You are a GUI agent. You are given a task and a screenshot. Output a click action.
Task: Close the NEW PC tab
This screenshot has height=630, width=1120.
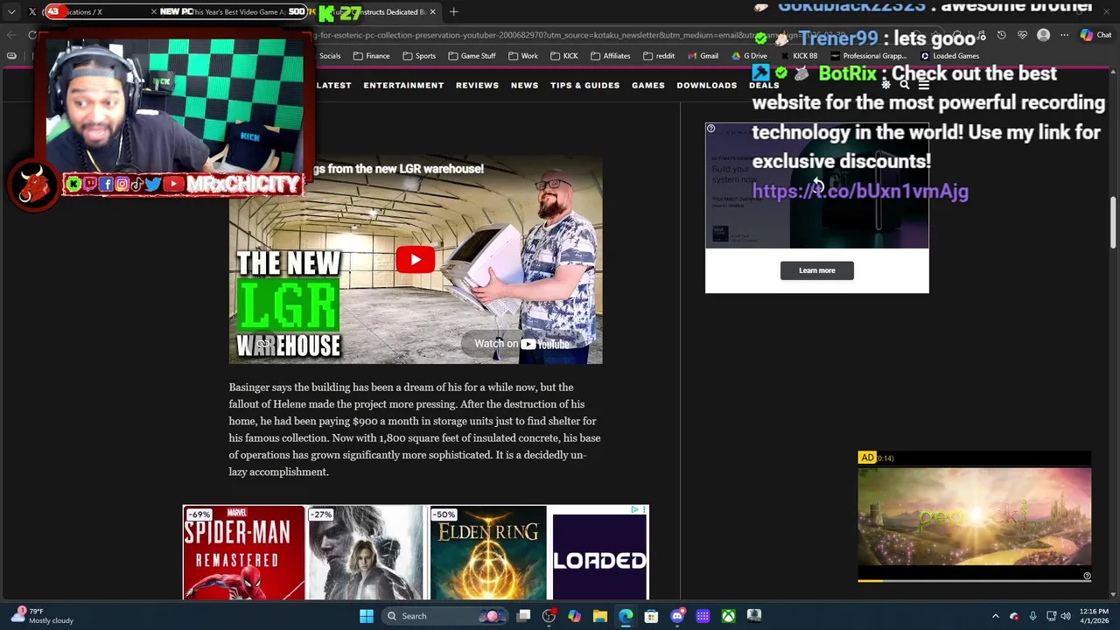(154, 12)
